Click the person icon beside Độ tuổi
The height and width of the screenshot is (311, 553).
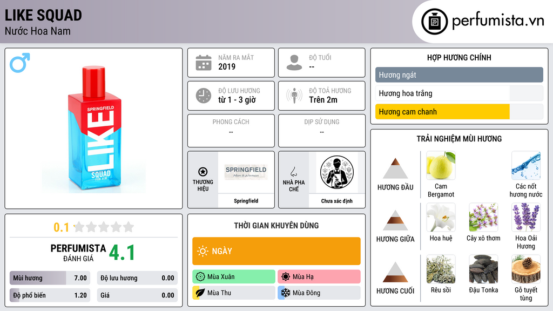pyautogui.click(x=294, y=63)
